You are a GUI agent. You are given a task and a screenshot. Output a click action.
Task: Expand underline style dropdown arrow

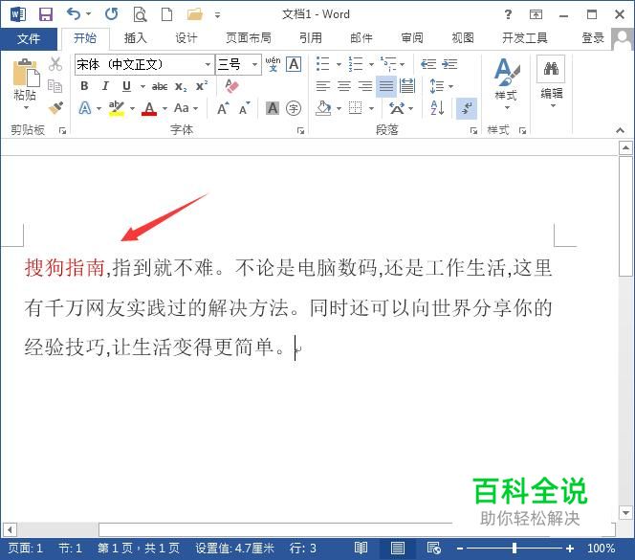coord(142,86)
